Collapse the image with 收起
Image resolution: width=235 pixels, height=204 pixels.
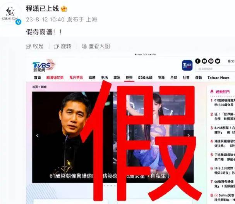click(x=34, y=46)
